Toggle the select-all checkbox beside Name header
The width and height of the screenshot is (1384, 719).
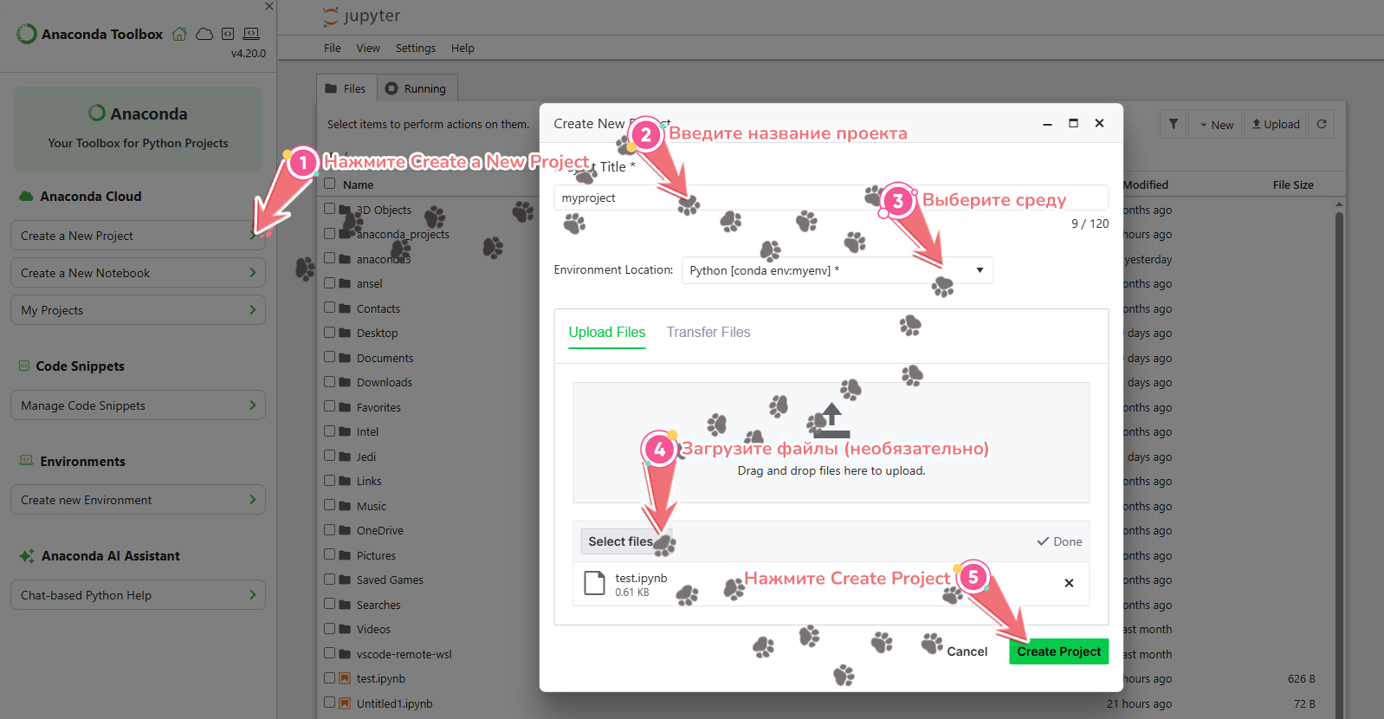pos(330,184)
